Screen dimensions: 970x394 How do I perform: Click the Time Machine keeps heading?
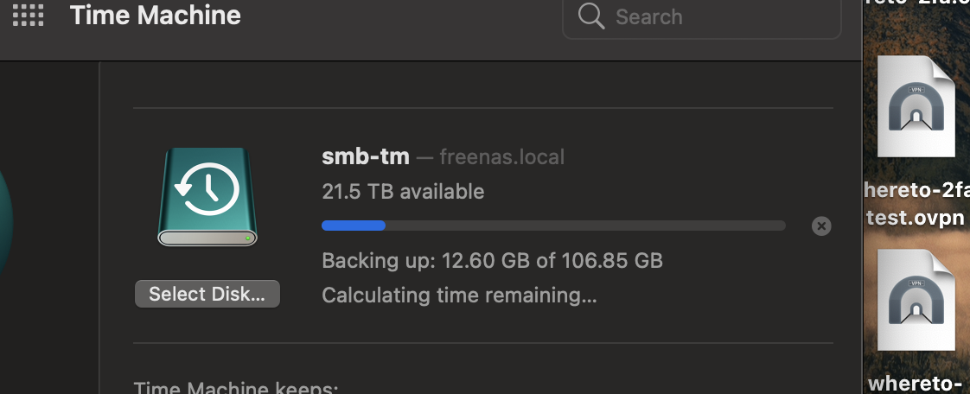236,388
